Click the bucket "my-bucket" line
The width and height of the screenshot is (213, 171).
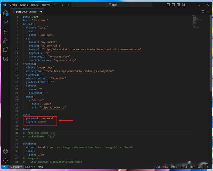[x=43, y=42]
